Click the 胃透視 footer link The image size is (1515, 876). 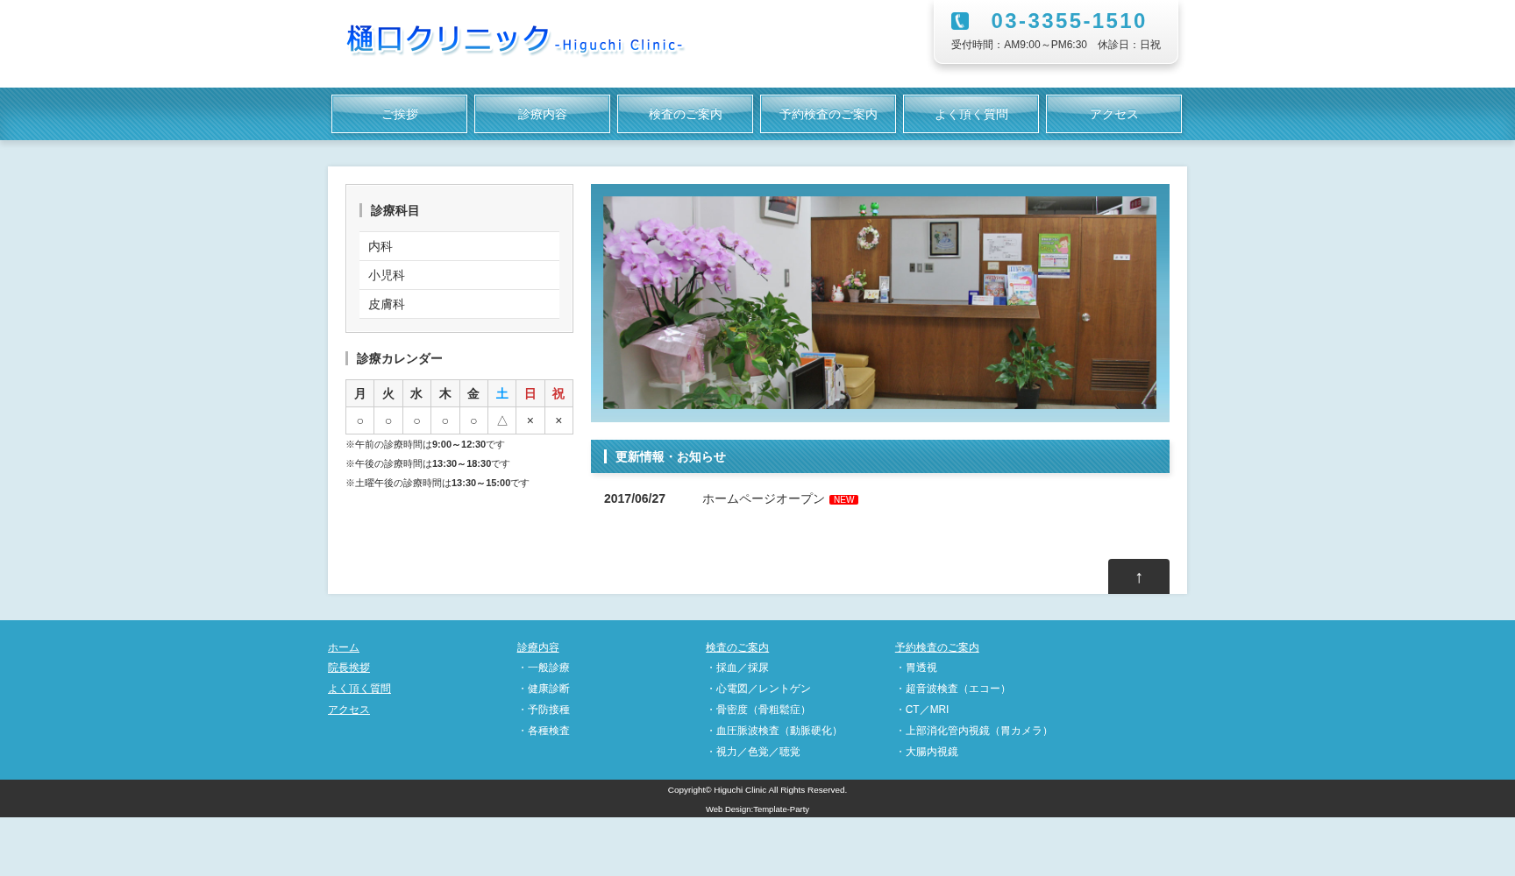pos(919,668)
